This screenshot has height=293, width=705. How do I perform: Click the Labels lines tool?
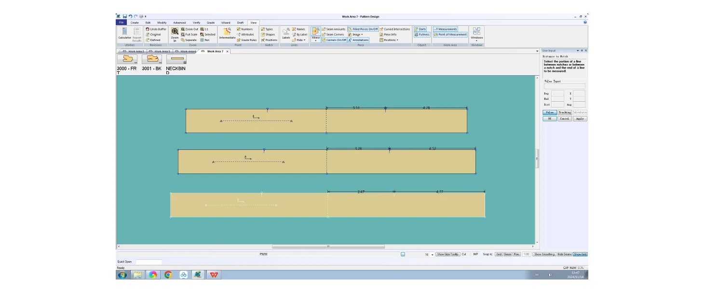[x=286, y=33]
